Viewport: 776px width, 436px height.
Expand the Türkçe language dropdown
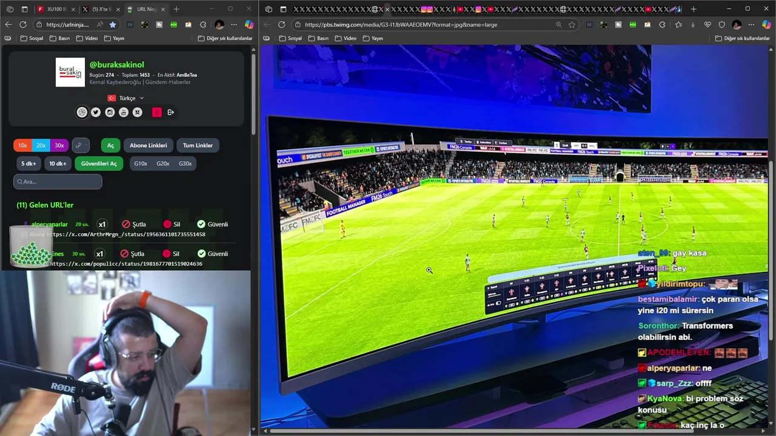[126, 98]
